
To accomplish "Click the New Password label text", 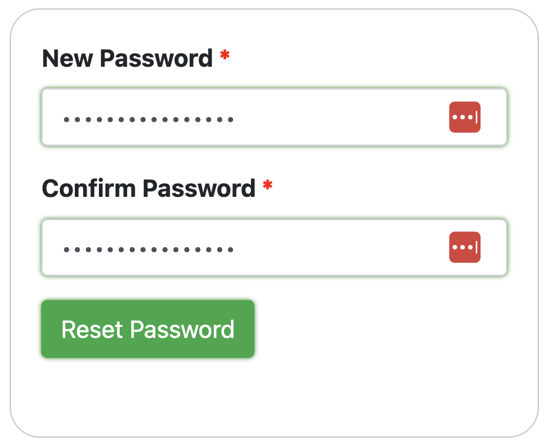I will click(x=127, y=59).
